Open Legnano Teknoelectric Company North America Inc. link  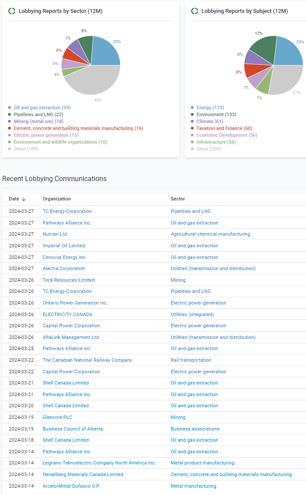click(x=99, y=463)
